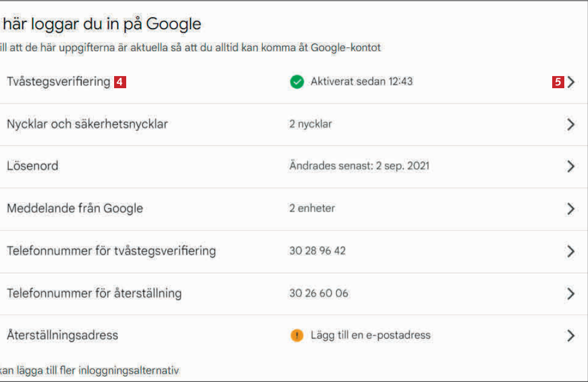Click the orange warning exclamation icon

tap(297, 335)
